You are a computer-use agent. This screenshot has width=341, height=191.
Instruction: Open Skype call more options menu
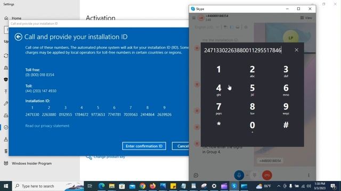[309, 175]
